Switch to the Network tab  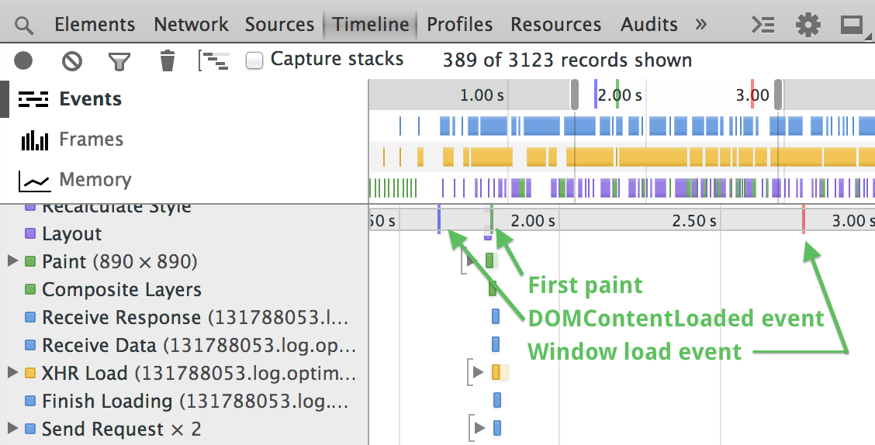192,25
